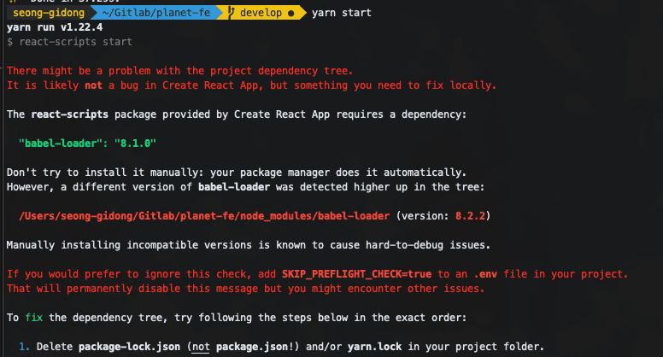Image resolution: width=663 pixels, height=357 pixels.
Task: Click bold SKIP_PREFLIGHT_CHECK=true text
Action: coord(356,274)
